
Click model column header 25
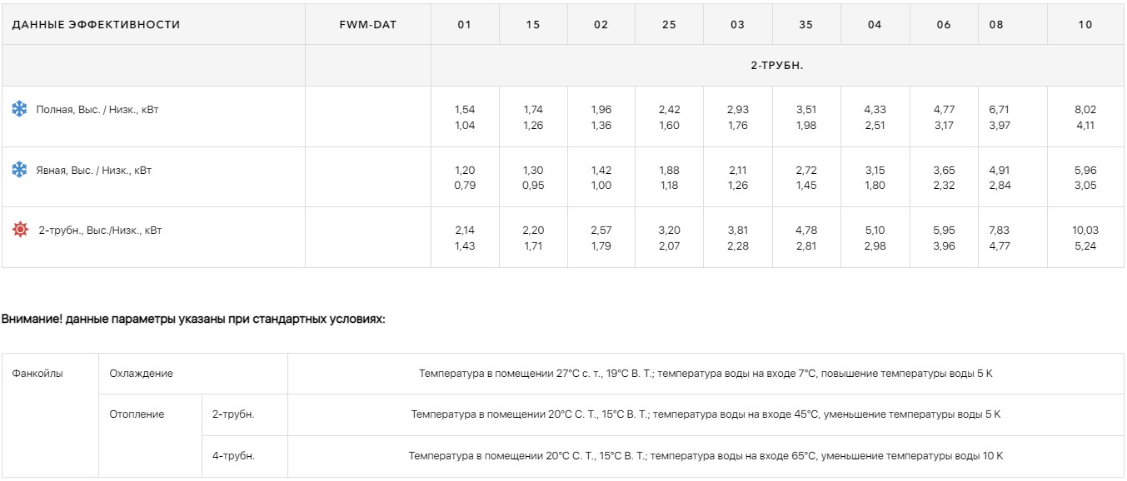coord(669,24)
